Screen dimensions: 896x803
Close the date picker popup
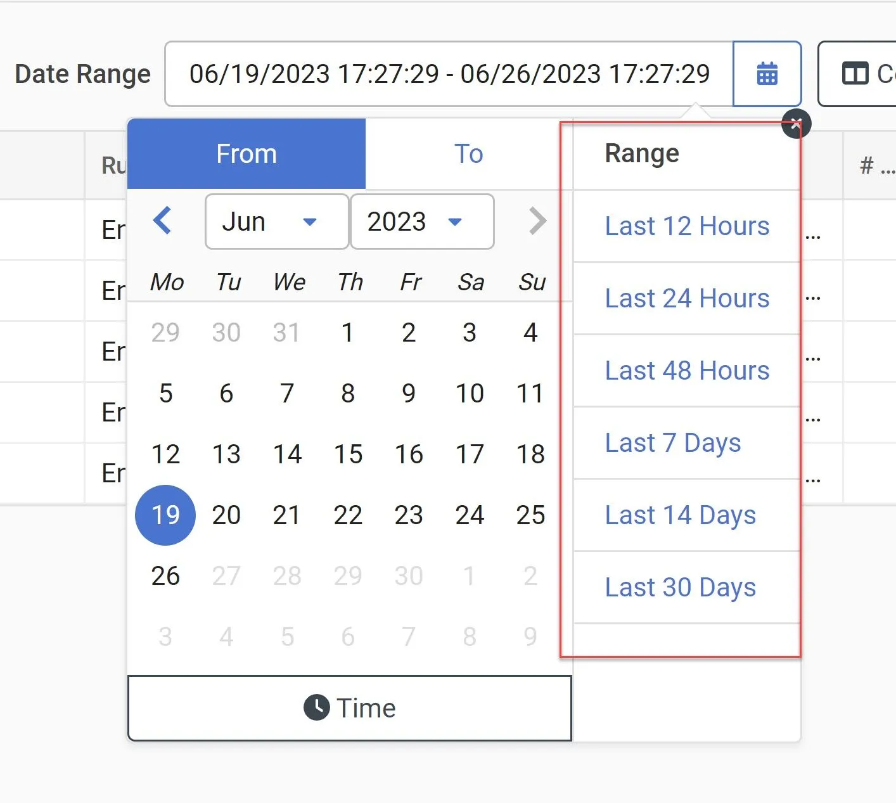796,124
